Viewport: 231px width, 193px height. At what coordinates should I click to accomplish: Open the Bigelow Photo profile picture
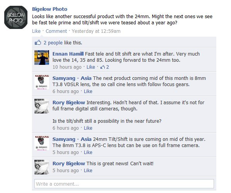pyautogui.click(x=16, y=17)
